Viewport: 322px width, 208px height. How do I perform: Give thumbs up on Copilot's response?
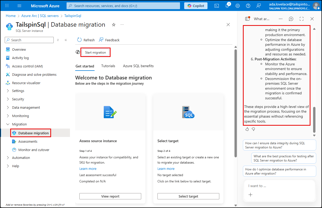click(x=247, y=129)
